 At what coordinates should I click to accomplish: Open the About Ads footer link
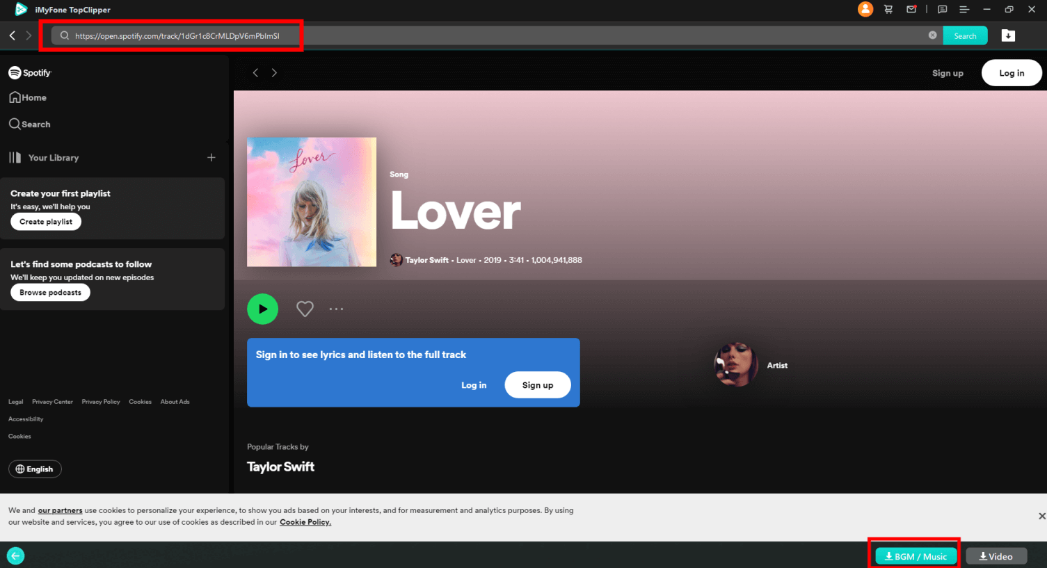click(x=175, y=402)
